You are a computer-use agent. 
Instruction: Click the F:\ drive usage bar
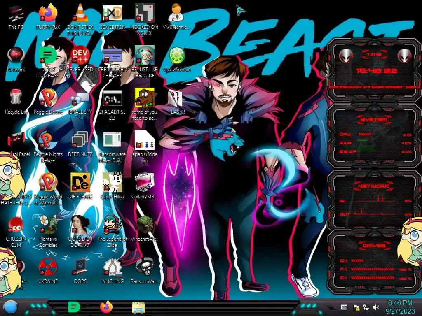click(x=373, y=269)
